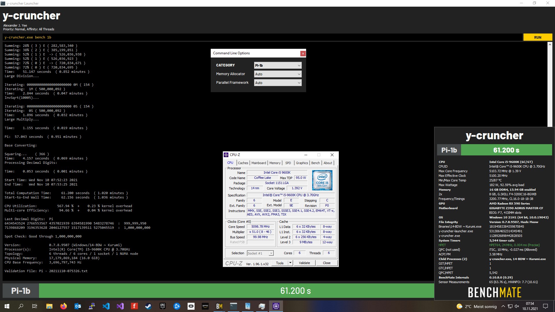Open the Category dropdown showing Pi-1b

pyautogui.click(x=277, y=65)
